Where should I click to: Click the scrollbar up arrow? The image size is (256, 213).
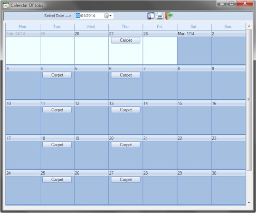tap(249, 26)
